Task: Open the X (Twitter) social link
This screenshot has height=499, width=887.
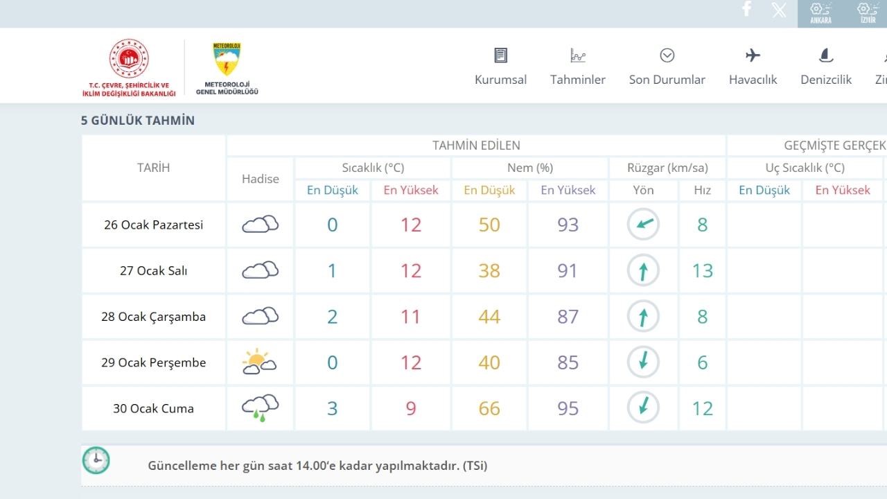Action: (779, 10)
